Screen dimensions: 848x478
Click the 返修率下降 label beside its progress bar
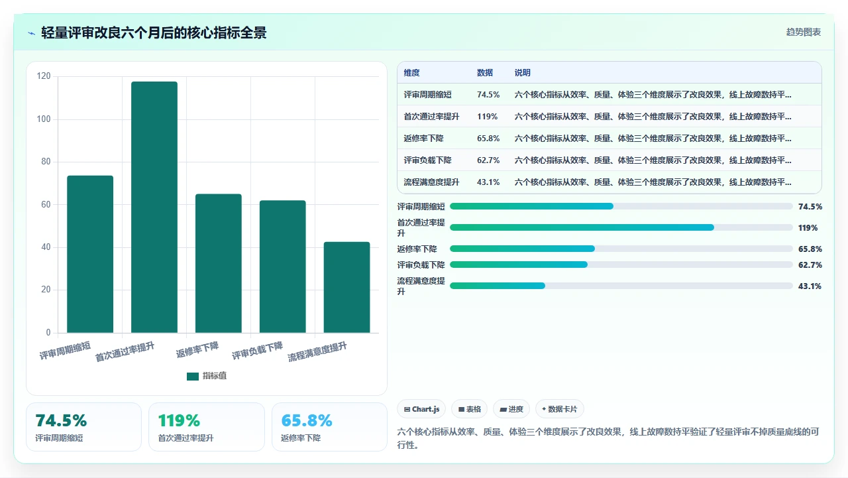[x=417, y=249]
